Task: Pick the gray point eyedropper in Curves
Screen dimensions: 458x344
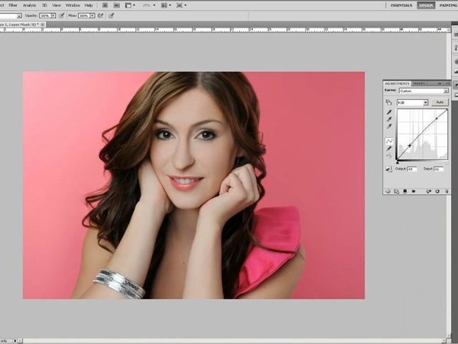Action: (x=389, y=119)
